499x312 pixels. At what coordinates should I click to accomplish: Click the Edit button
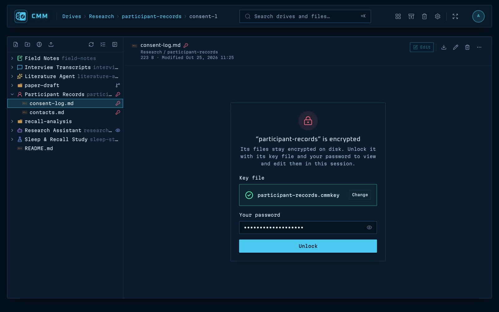coord(422,47)
